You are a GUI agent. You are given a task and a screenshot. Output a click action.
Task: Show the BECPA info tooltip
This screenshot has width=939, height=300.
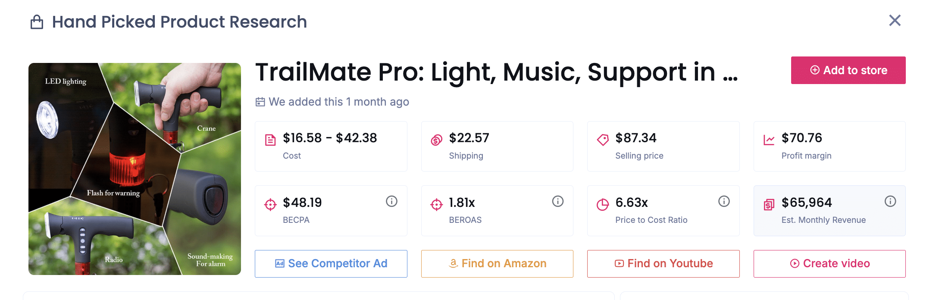[x=391, y=201]
